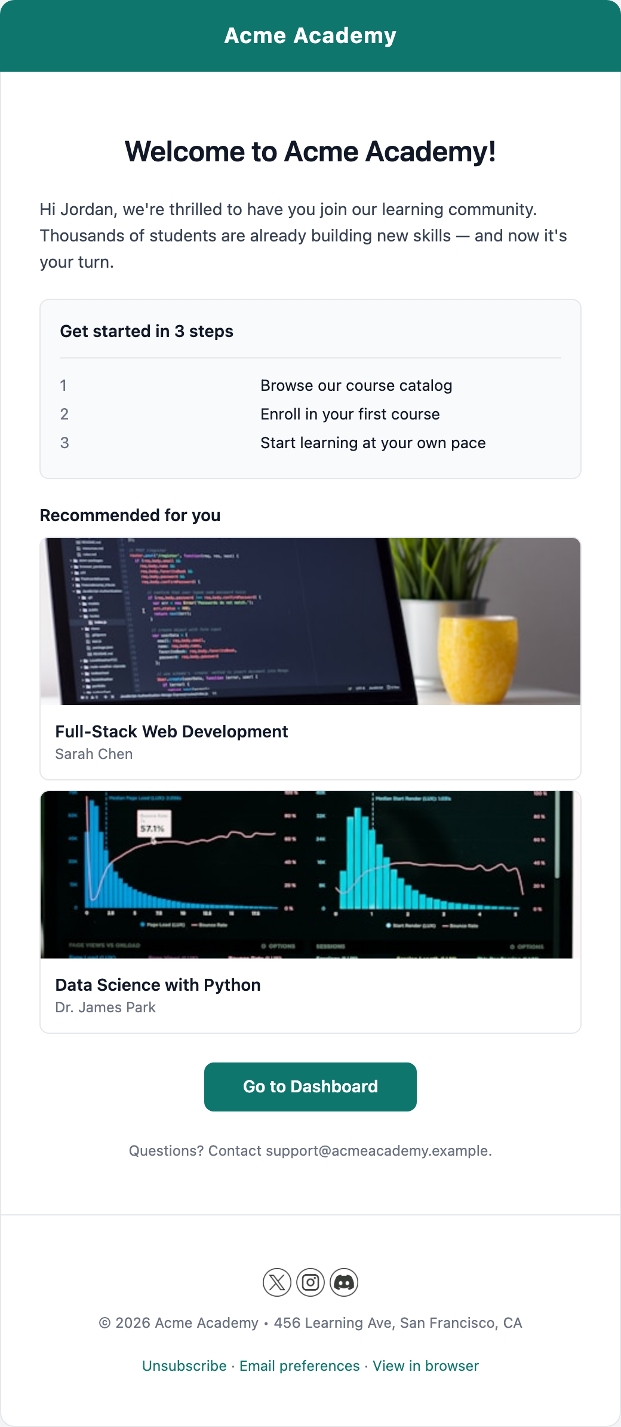
Task: Click the View in browser link
Action: (x=426, y=1366)
